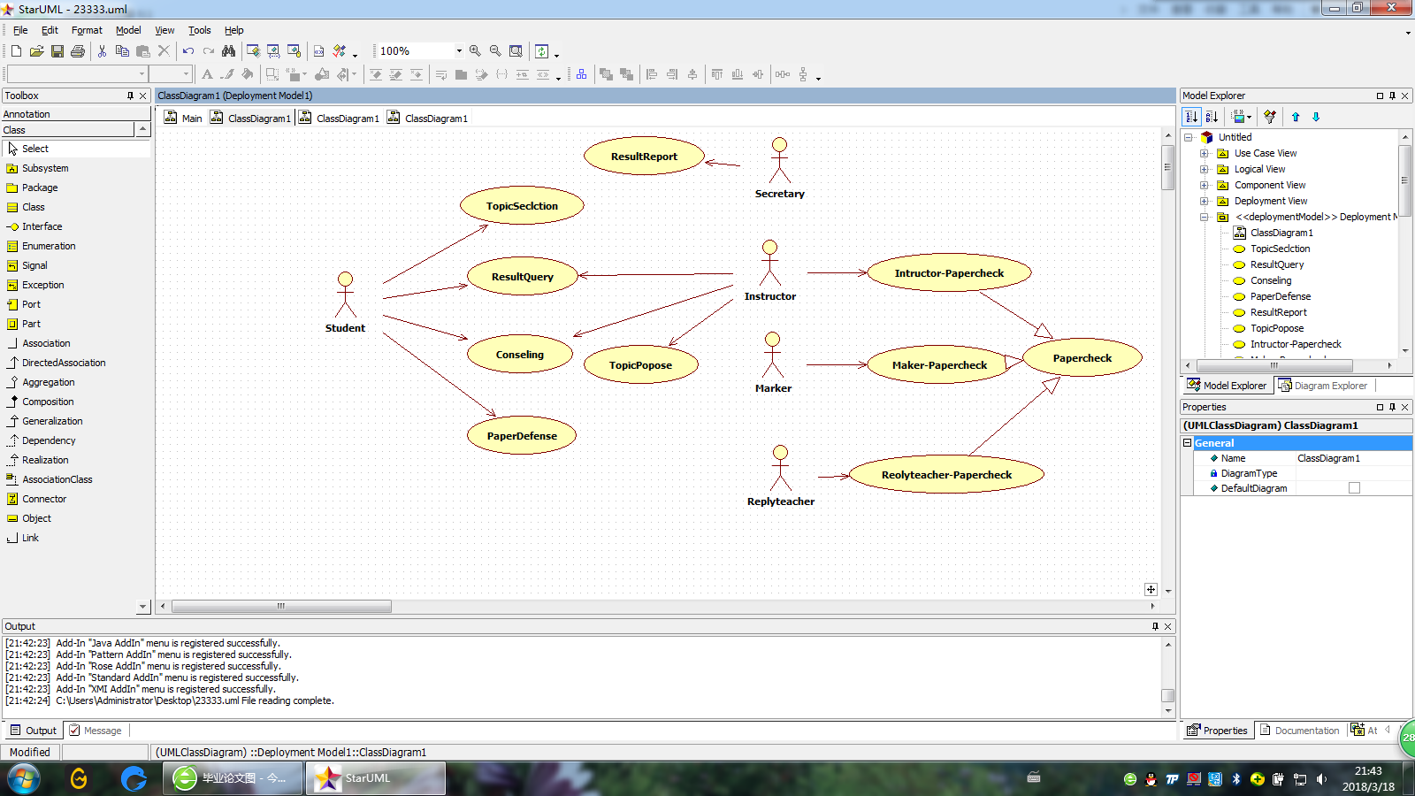Toggle the DefaultDiagram checkbox

[x=1354, y=488]
